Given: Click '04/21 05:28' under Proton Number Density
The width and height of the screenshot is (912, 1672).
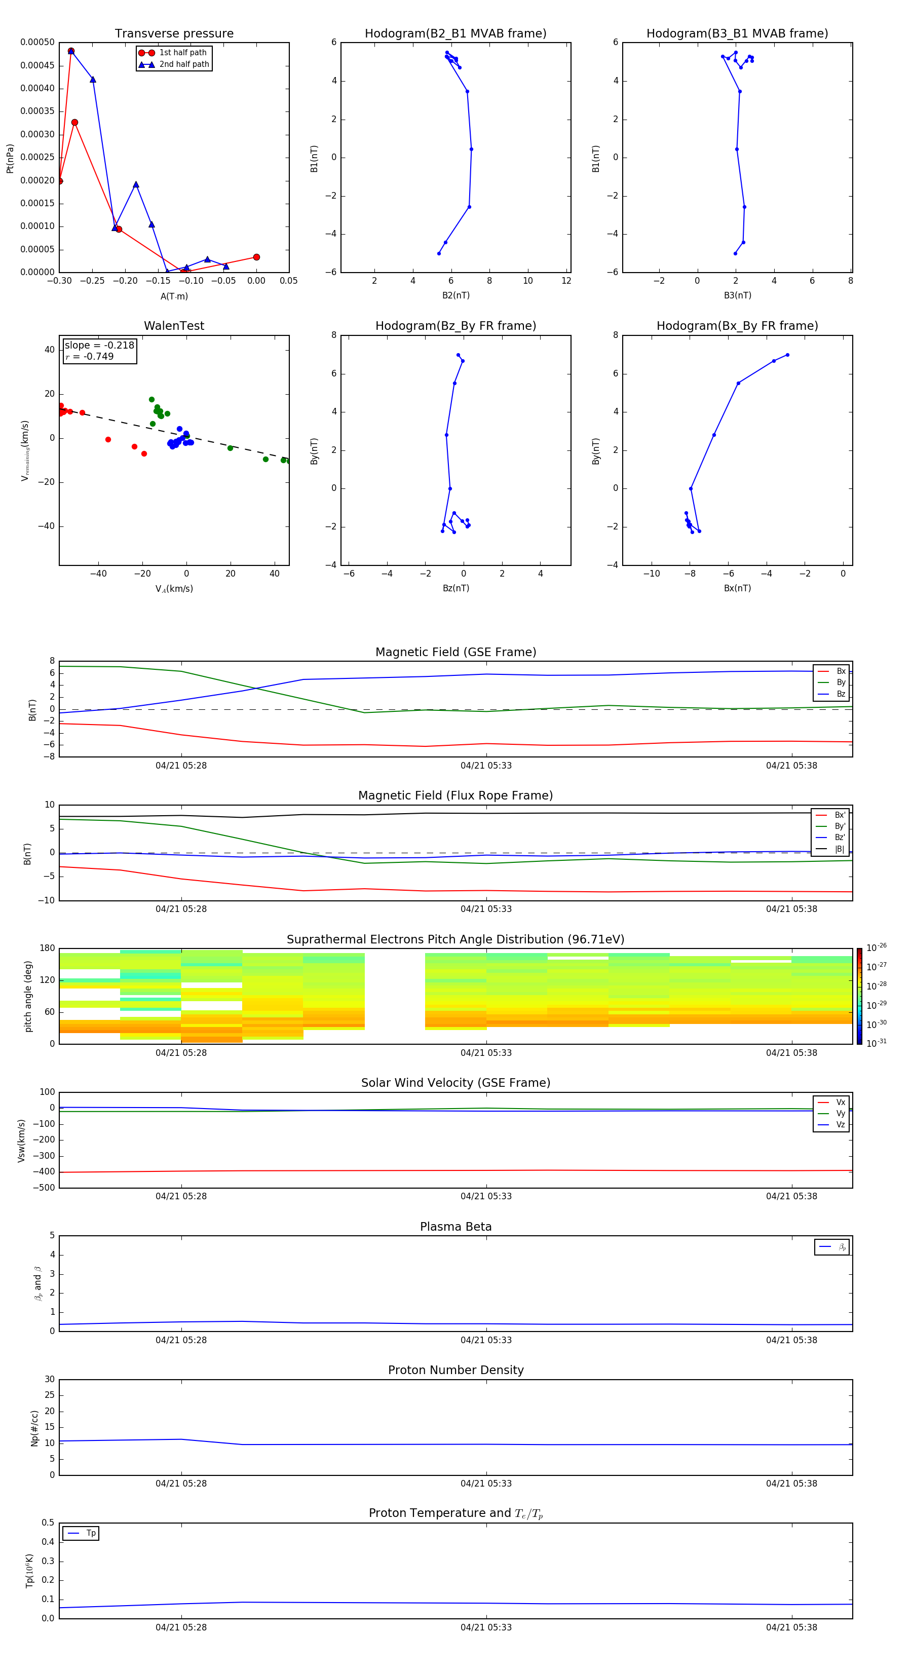Looking at the screenshot, I should click(181, 1484).
